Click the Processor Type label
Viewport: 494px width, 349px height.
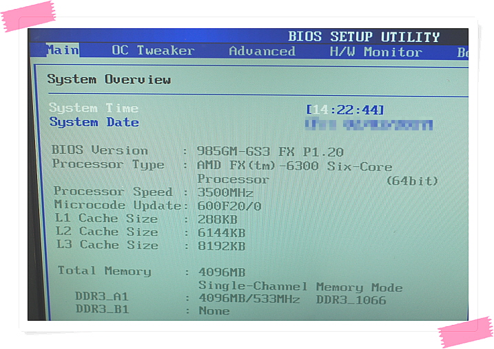coord(108,164)
